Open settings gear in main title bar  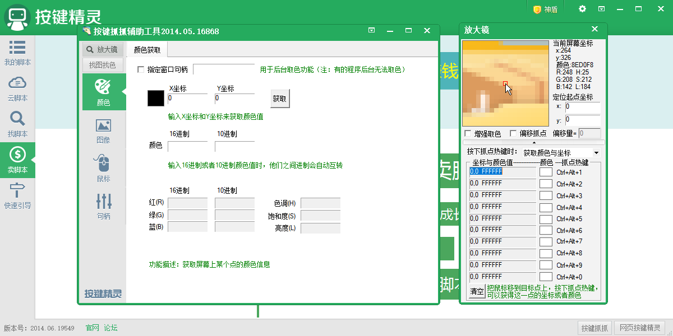[x=582, y=9]
